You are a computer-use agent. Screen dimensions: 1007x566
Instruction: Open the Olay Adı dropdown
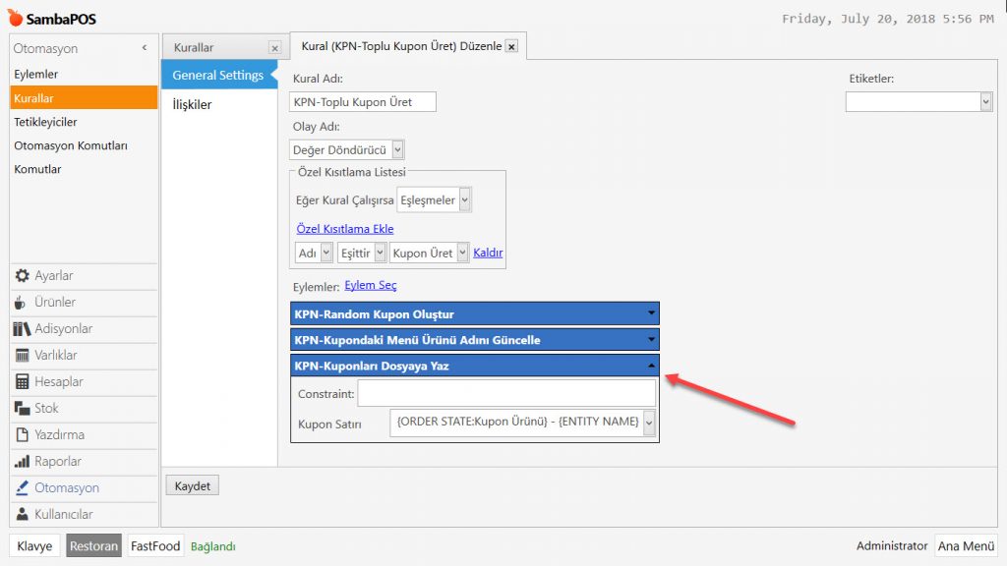pyautogui.click(x=397, y=150)
